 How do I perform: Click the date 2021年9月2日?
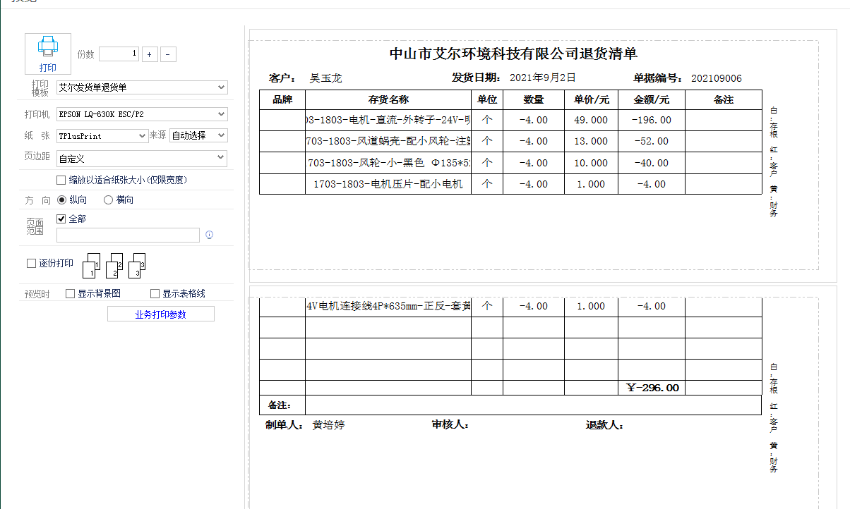click(543, 78)
